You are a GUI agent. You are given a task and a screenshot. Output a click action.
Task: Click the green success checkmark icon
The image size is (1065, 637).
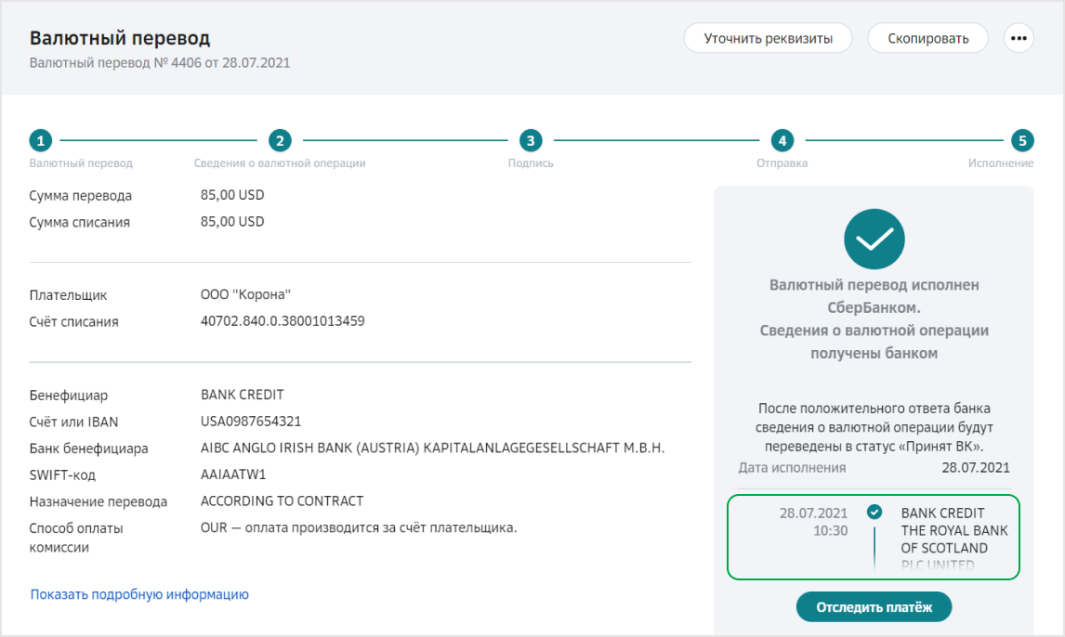coord(874,239)
